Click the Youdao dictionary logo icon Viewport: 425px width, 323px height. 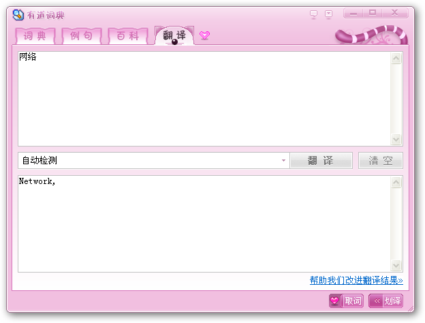point(18,15)
